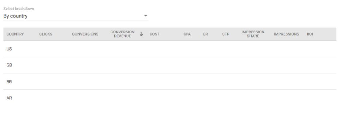Select the By country breakdown field
This screenshot has width=343, height=114.
coord(76,16)
